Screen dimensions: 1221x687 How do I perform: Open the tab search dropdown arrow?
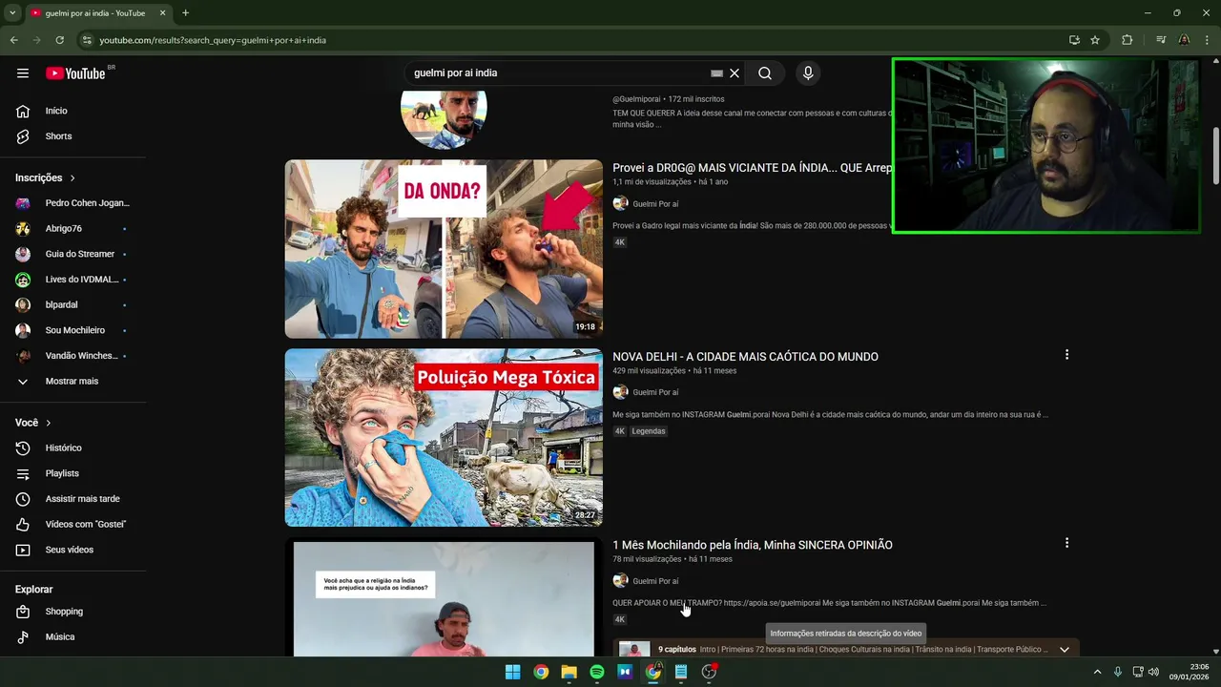coord(12,13)
